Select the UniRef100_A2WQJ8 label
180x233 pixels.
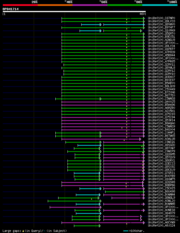point(161,40)
